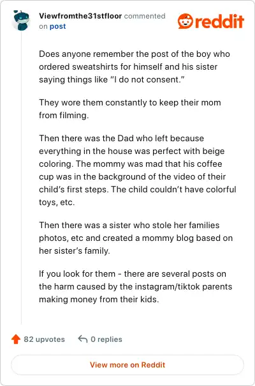
Task: Click the reply arrow icon
Action: coord(83,339)
